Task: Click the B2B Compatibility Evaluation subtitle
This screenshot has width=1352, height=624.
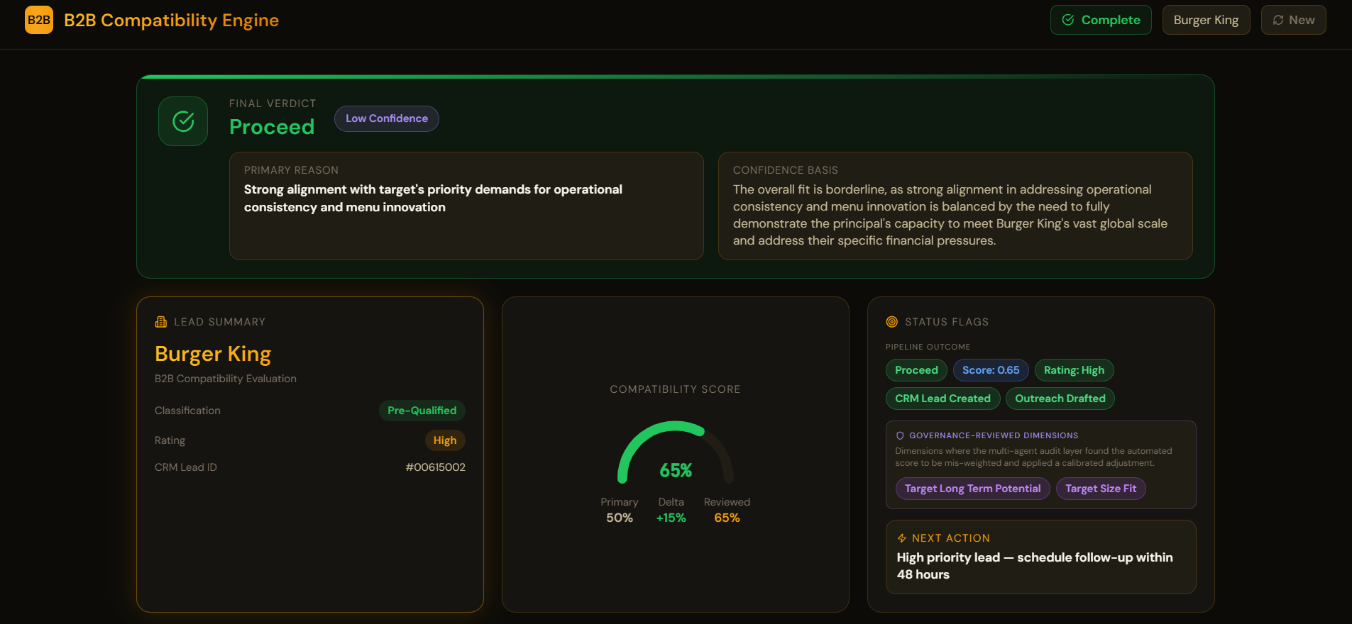Action: click(226, 379)
